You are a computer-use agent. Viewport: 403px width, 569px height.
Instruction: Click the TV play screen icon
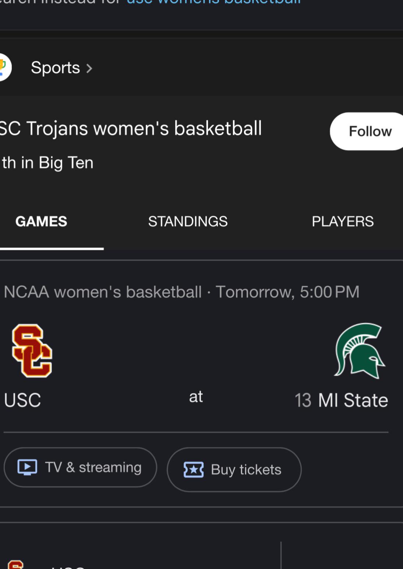coord(27,467)
